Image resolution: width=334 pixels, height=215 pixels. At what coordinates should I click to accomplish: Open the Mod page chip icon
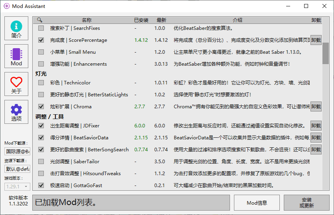16,56
